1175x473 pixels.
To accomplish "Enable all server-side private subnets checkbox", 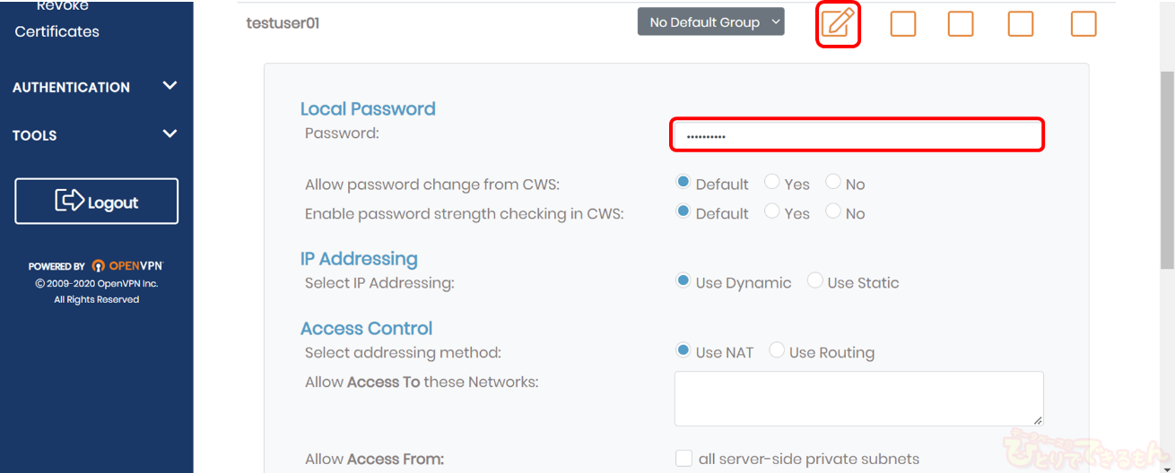I will pos(684,459).
